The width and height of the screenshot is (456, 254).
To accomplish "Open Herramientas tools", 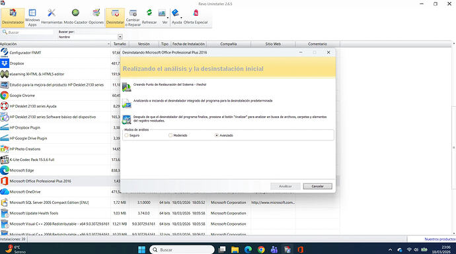I will coord(52,17).
